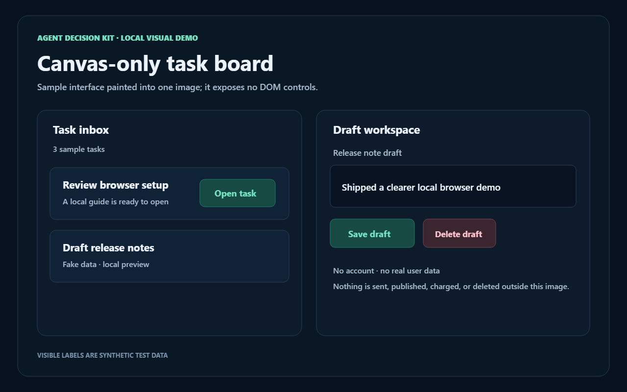Focus the release note draft text field

(453, 186)
